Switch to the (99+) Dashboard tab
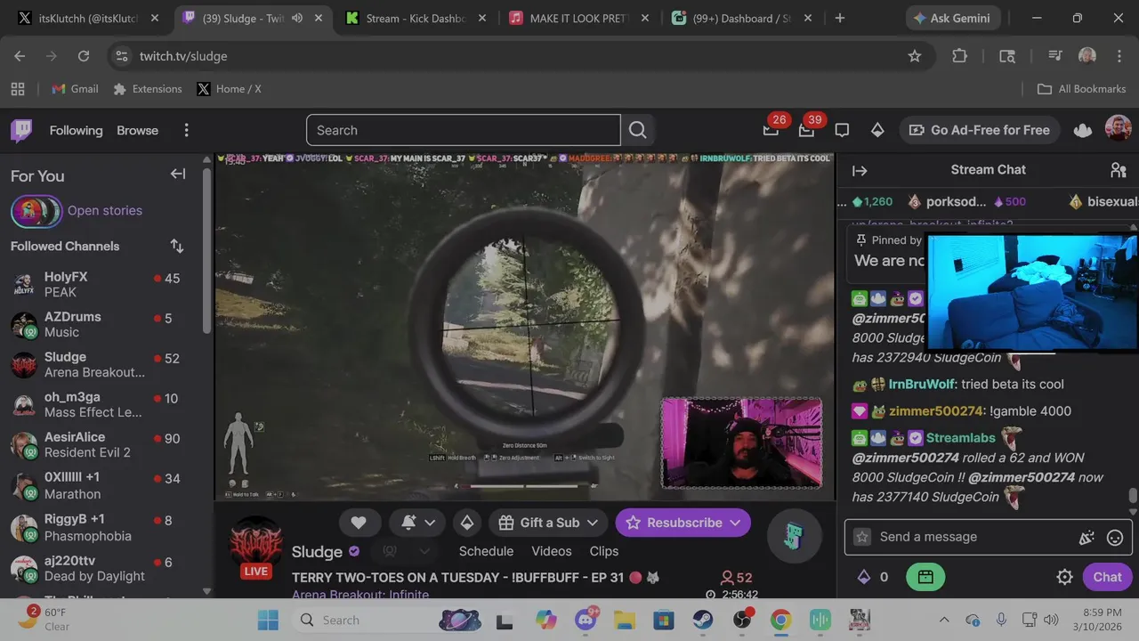The height and width of the screenshot is (641, 1139). coord(742,18)
